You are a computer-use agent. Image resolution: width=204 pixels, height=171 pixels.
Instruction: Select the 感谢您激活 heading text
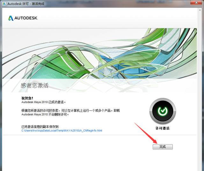tap(35, 85)
